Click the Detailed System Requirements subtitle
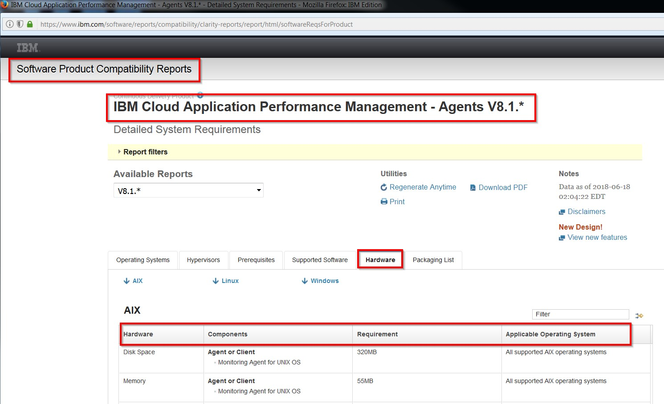Viewport: 664px width, 404px height. pyautogui.click(x=187, y=129)
